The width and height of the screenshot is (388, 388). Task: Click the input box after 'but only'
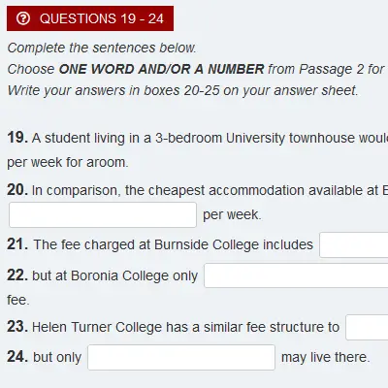[x=181, y=358]
